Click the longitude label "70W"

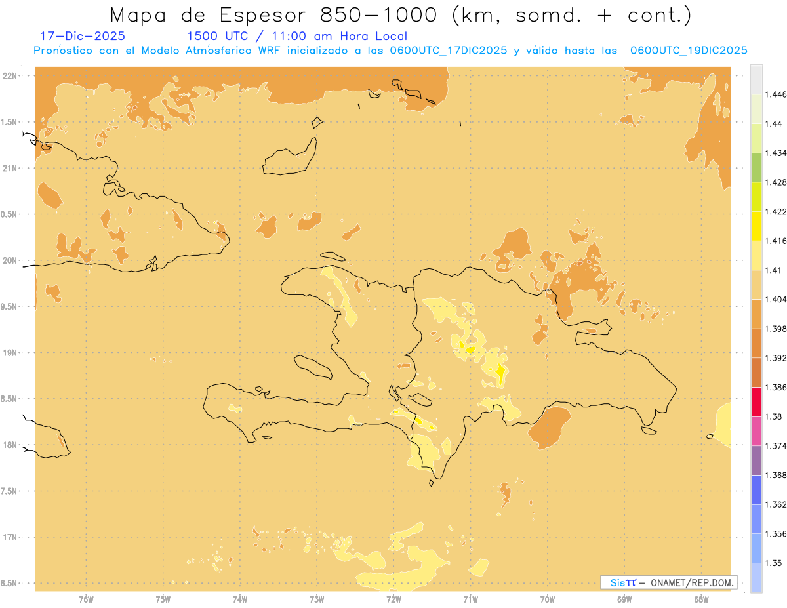point(548,599)
